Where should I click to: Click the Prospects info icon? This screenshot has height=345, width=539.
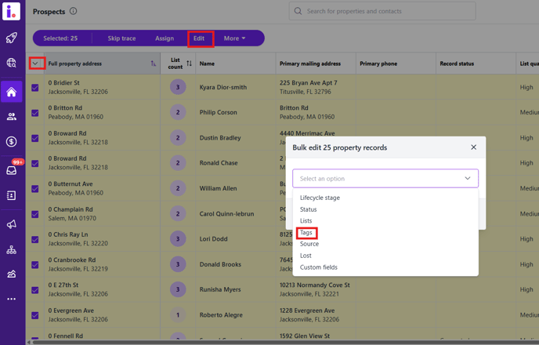pyautogui.click(x=73, y=12)
